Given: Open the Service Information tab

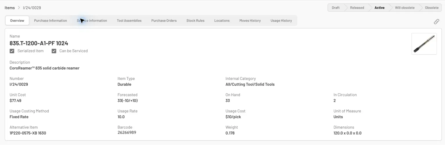Looking at the screenshot, I should coord(92,21).
